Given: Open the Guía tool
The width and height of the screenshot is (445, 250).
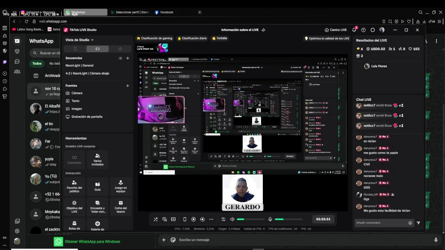Looking at the screenshot, I should point(97,186).
